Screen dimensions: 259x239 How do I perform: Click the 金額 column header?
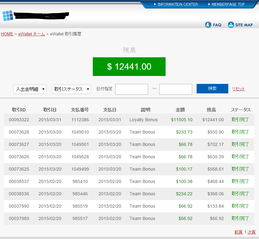coord(180,110)
